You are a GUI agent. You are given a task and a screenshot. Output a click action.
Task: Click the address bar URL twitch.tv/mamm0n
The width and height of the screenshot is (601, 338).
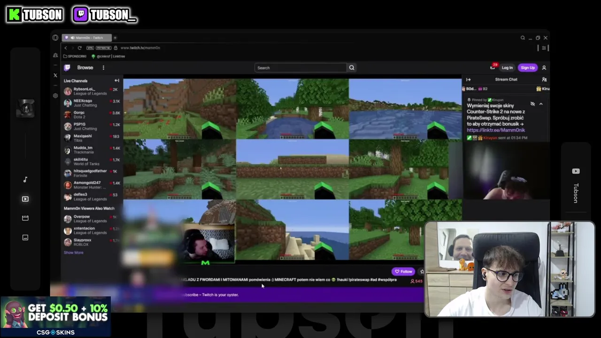pyautogui.click(x=140, y=48)
